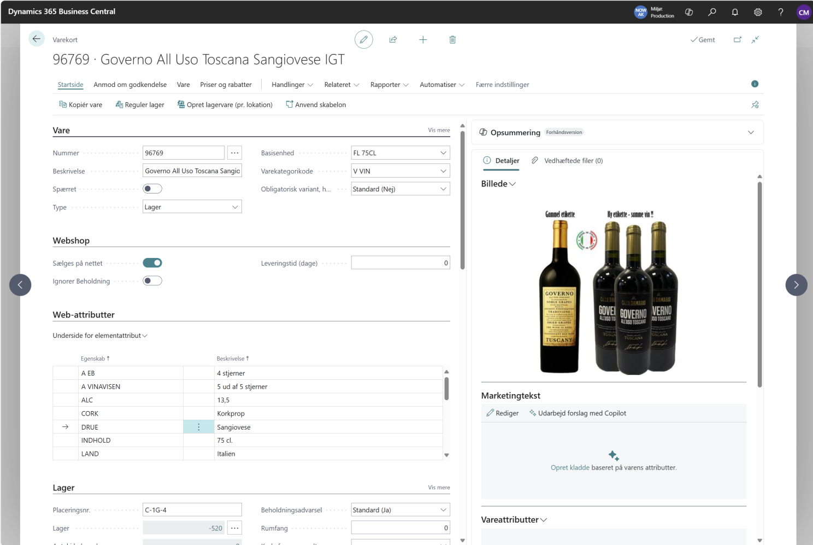
Task: Disable the Sælges på nettet toggle
Action: coord(152,263)
